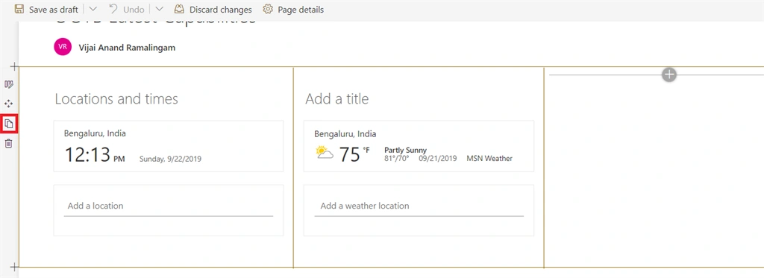Click the Discard changes broom icon

pyautogui.click(x=179, y=9)
